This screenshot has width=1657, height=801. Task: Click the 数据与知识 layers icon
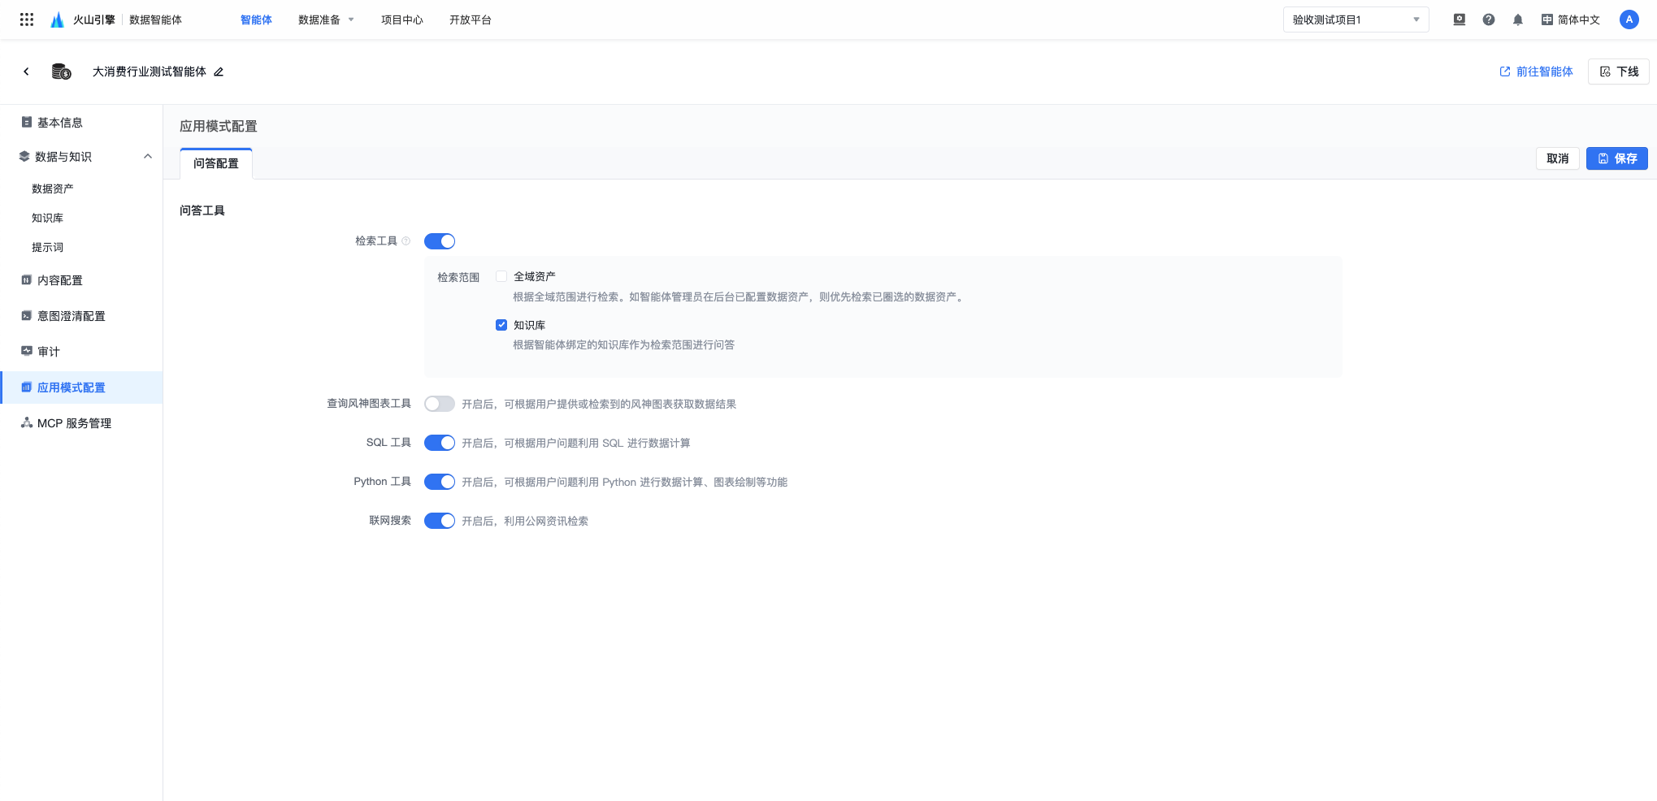coord(24,156)
